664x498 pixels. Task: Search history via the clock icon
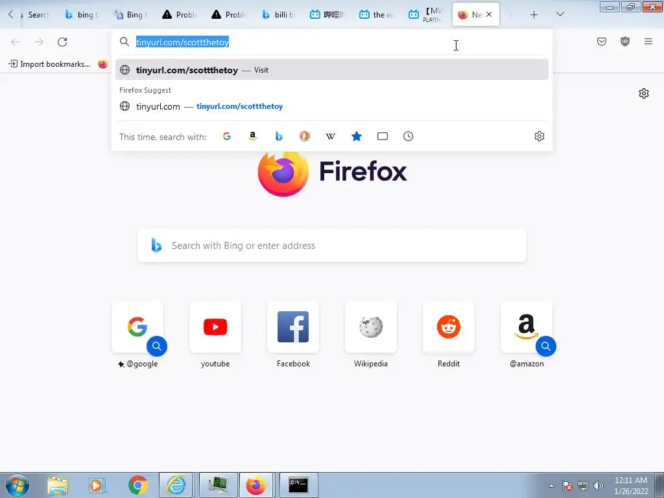coord(409,136)
